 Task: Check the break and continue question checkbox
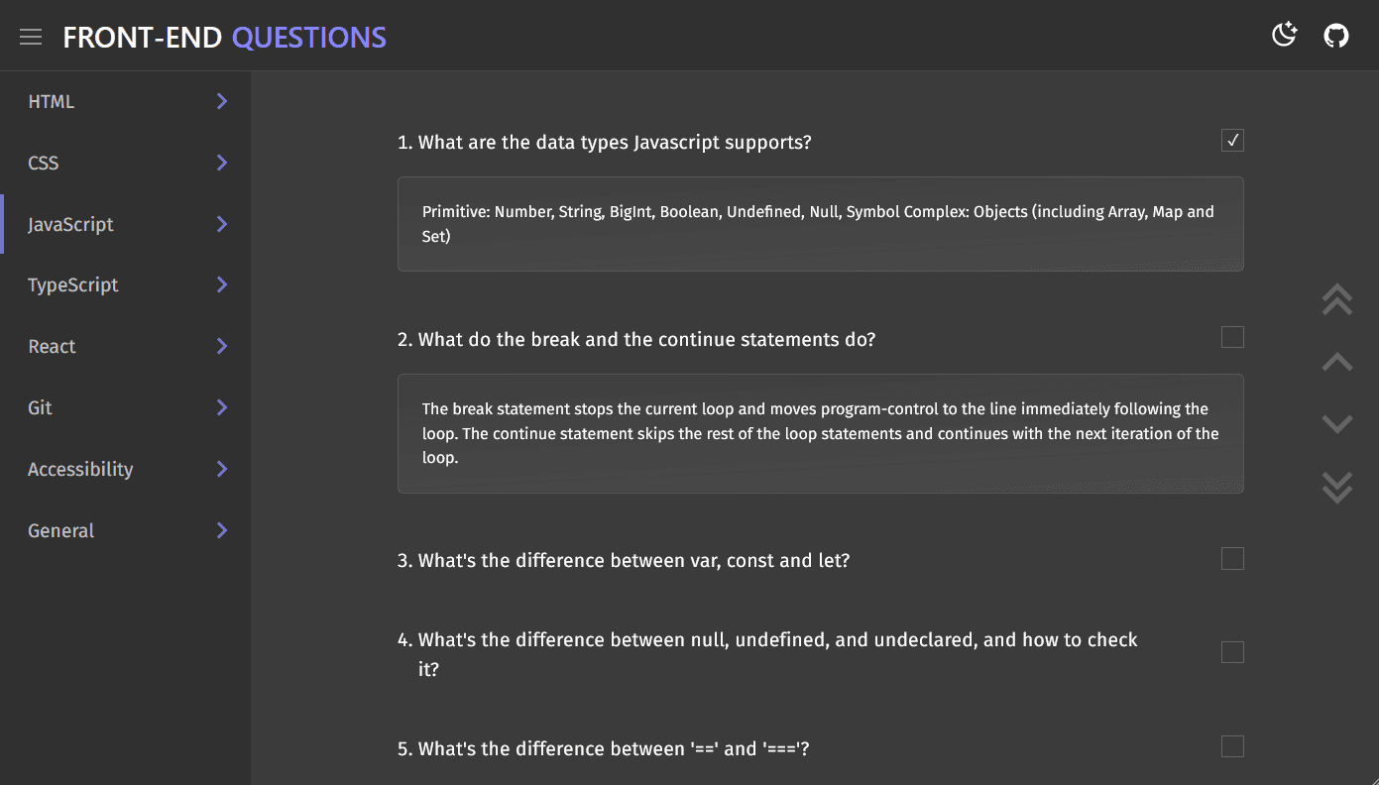tap(1232, 338)
